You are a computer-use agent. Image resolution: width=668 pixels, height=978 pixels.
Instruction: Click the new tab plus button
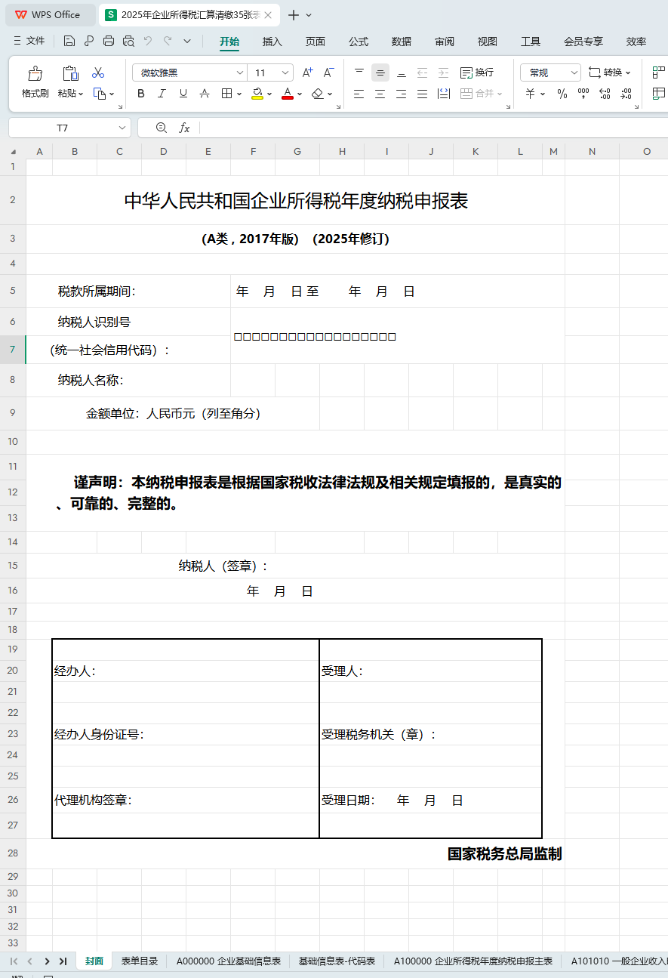click(x=294, y=15)
